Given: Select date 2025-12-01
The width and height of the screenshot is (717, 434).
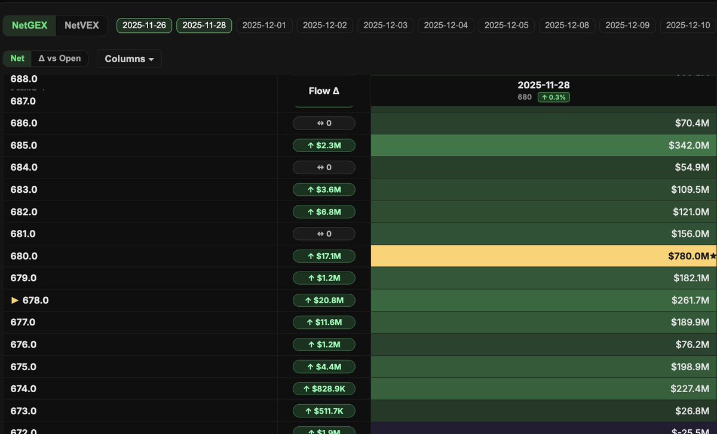Looking at the screenshot, I should pyautogui.click(x=264, y=26).
